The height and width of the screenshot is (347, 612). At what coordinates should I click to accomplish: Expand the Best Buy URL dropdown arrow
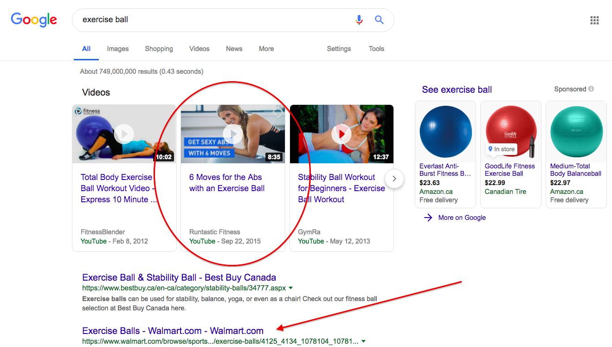pos(290,288)
